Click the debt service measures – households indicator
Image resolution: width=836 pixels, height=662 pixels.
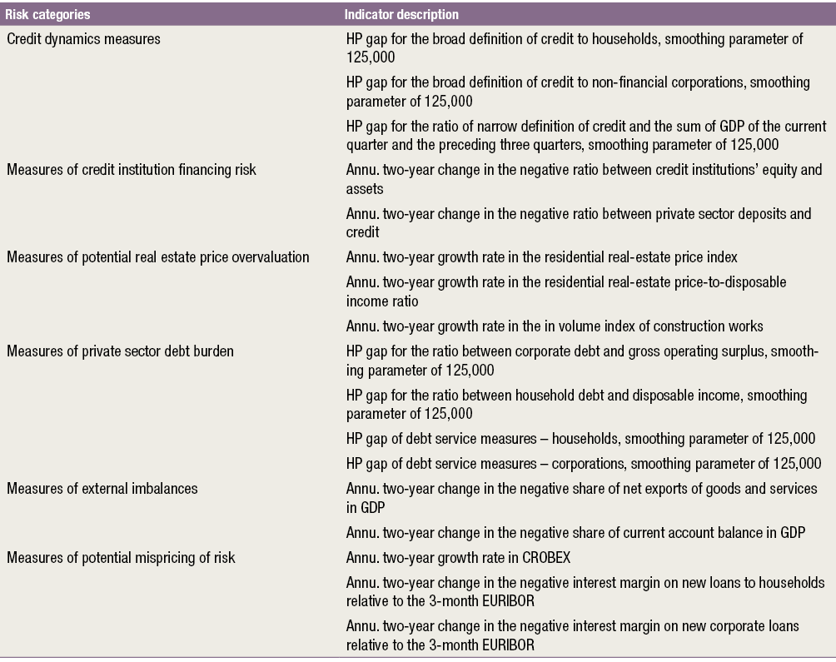click(580, 439)
